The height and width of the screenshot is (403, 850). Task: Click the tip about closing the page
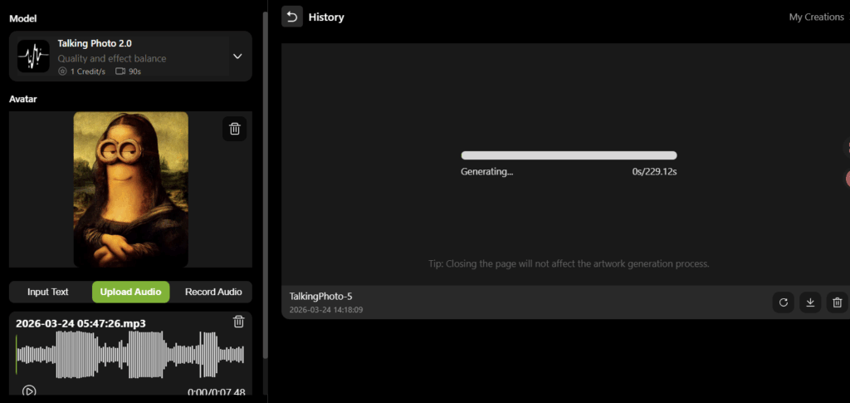(569, 264)
